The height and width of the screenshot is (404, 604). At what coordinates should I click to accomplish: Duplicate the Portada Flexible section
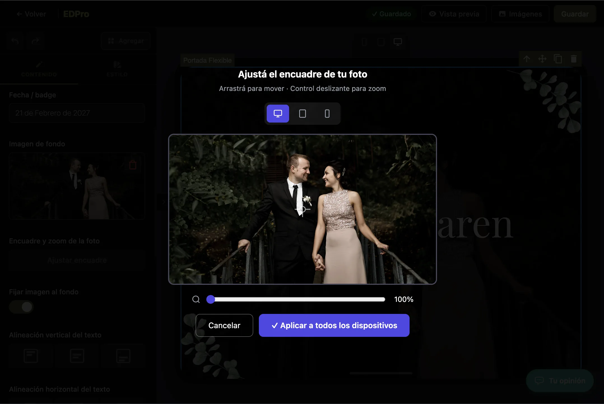(x=558, y=59)
